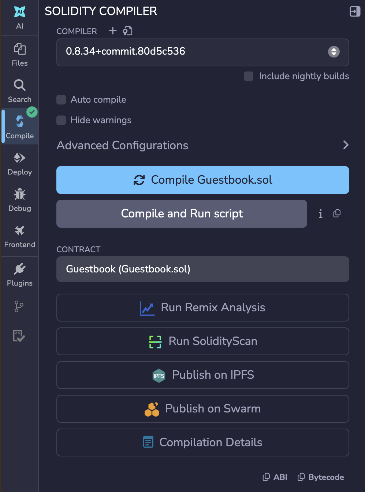365x492 pixels.
Task: Select the Compile sidebar icon
Action: point(20,127)
